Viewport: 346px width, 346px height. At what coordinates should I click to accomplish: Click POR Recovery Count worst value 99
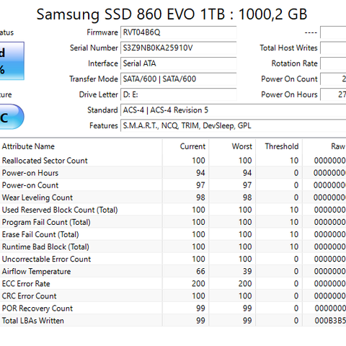[247, 309]
